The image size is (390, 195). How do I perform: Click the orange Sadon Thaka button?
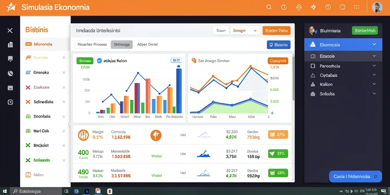pos(277,30)
